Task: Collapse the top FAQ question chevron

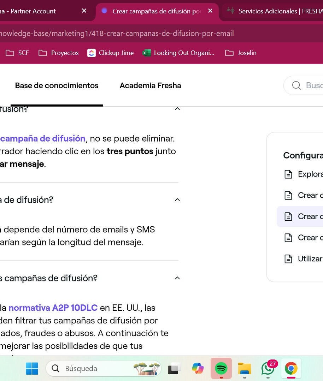Action: click(177, 109)
